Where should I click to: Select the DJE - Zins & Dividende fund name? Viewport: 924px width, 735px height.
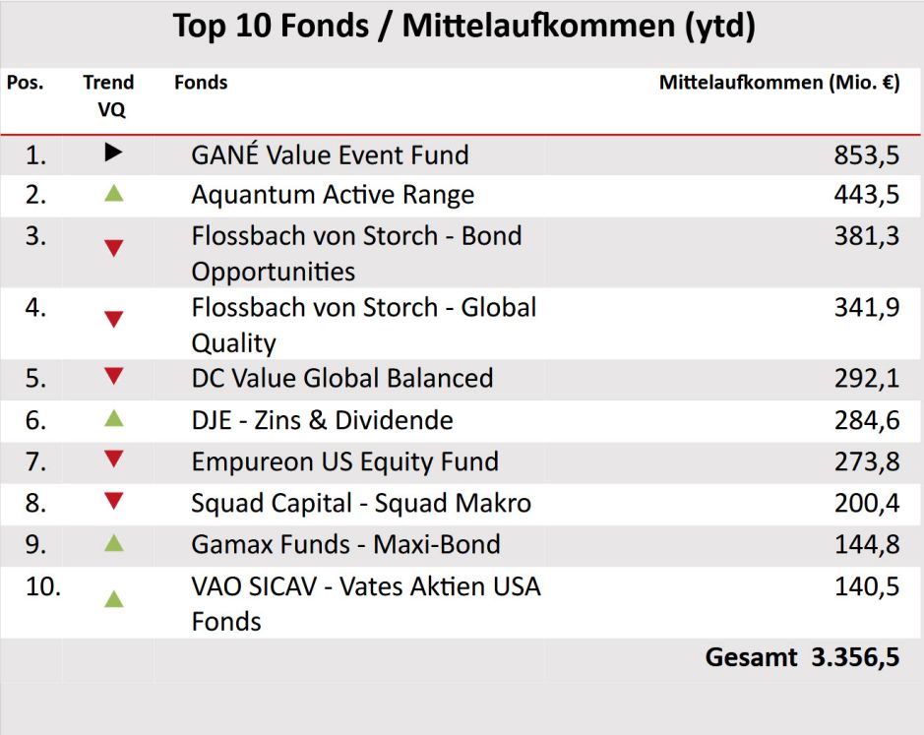(x=322, y=420)
